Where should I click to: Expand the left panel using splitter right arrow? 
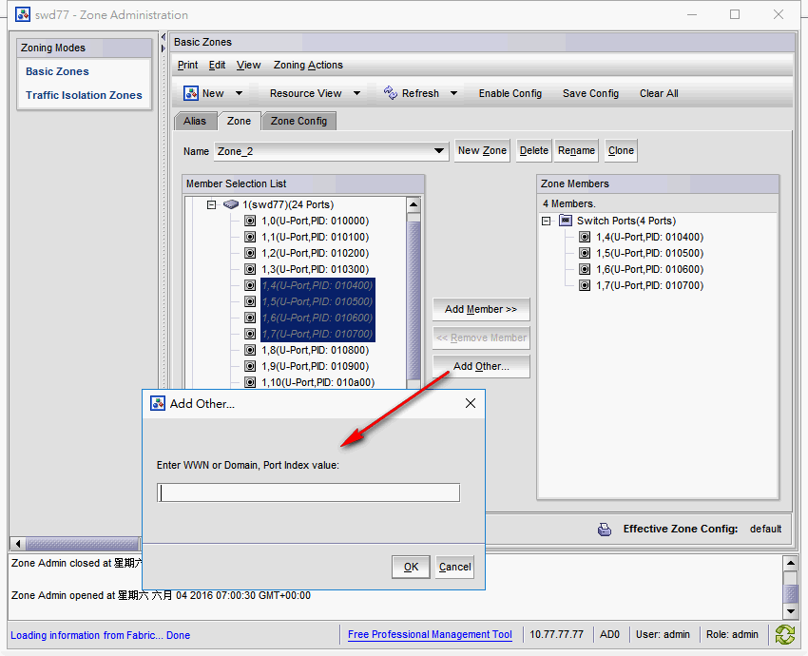164,48
